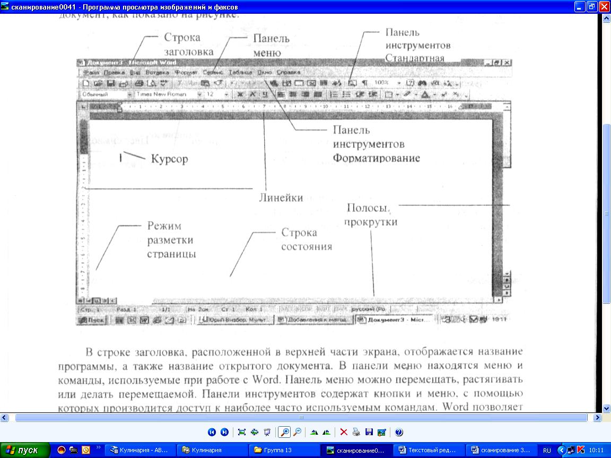The image size is (611, 458).
Task: Fit the image to the window (Best Fit)
Action: click(x=242, y=432)
